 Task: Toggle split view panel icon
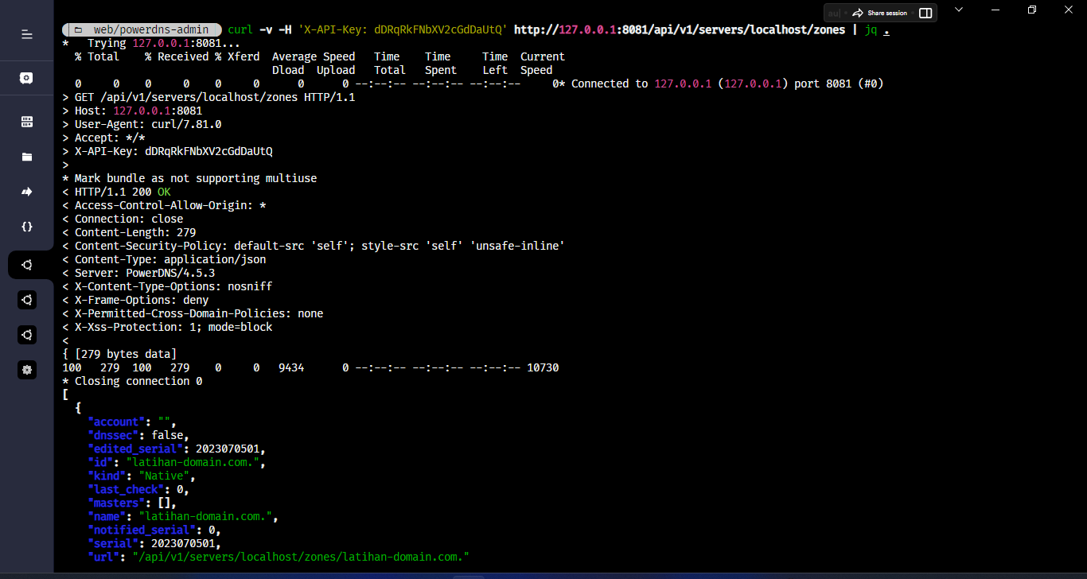[925, 13]
